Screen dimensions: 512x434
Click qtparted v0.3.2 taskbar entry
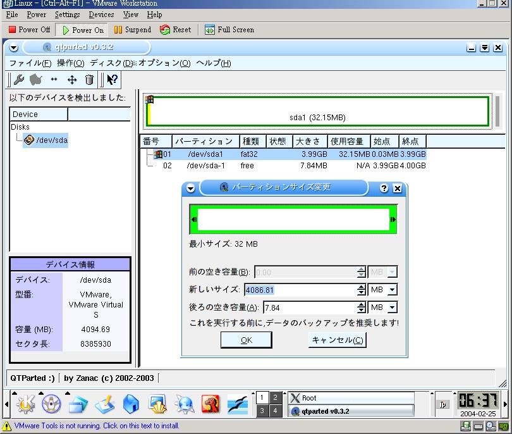pyautogui.click(x=351, y=411)
